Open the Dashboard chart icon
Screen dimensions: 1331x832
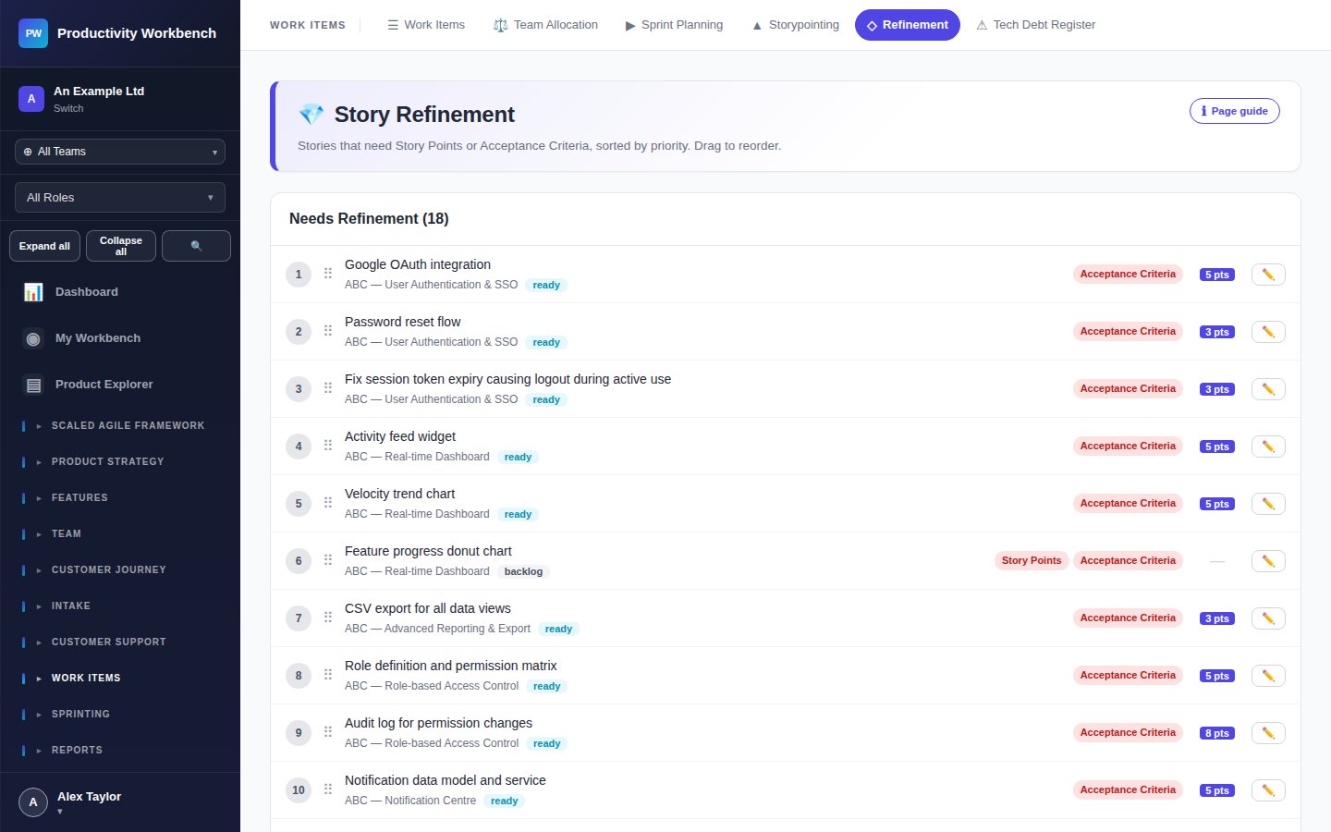[x=33, y=292]
